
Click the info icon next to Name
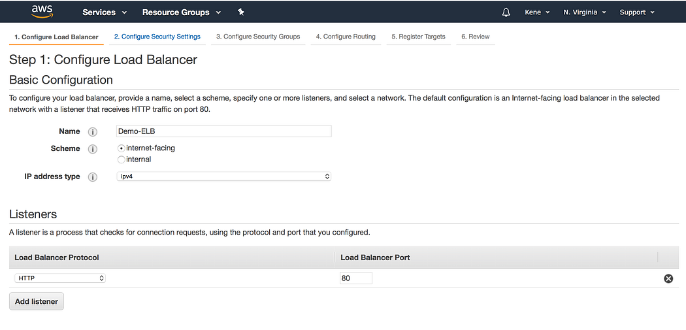pos(93,132)
